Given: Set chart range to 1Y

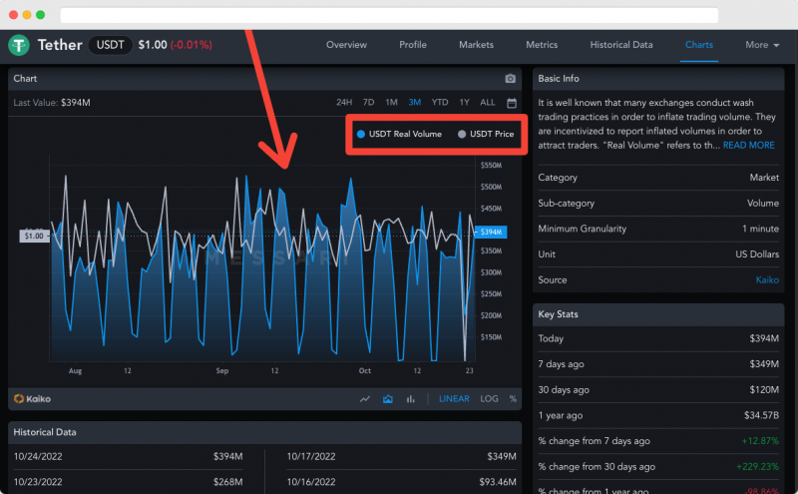Looking at the screenshot, I should coord(464,103).
